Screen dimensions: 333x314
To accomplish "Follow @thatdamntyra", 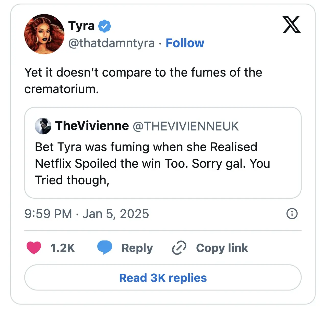I will tap(185, 43).
